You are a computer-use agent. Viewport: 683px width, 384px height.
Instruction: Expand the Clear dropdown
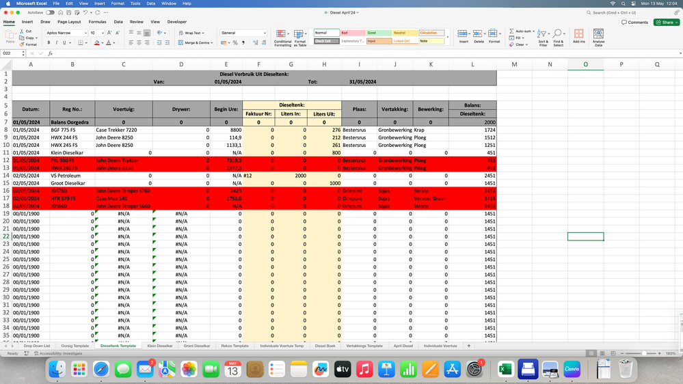coord(526,44)
